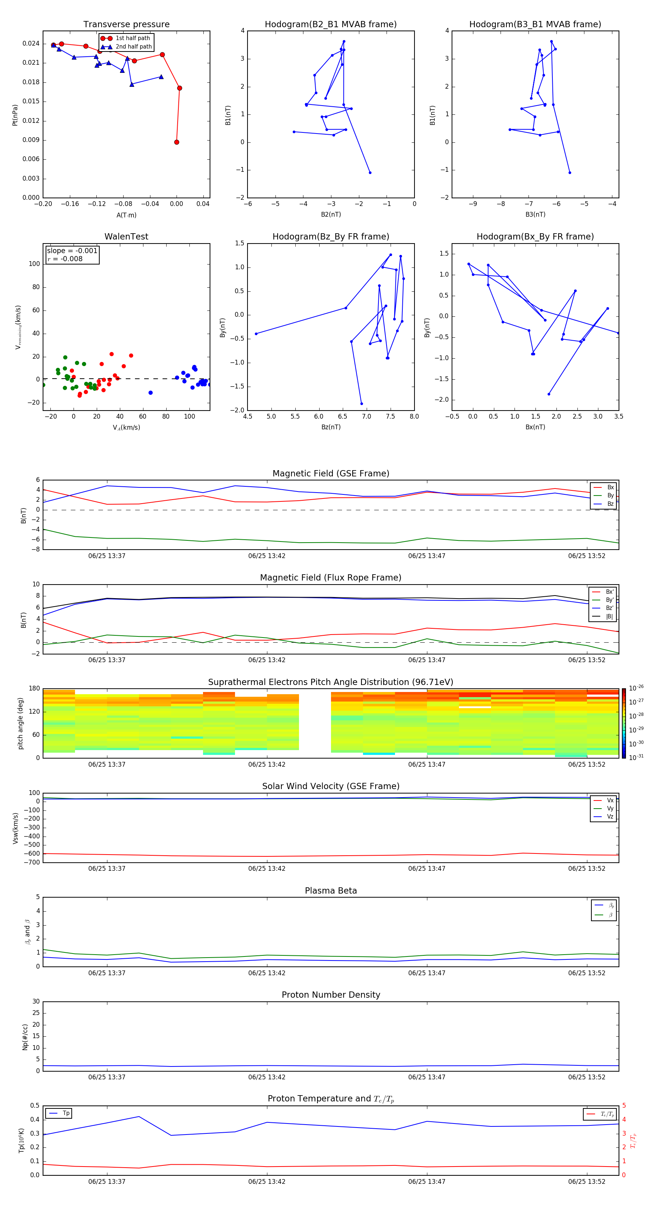Select the "Tp" legend entry
Viewport: 662px width, 1214px height.
(59, 1113)
